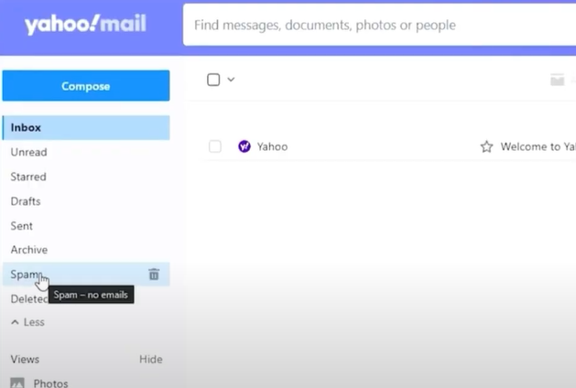This screenshot has width=576, height=388.
Task: Click the Compose button
Action: point(86,85)
